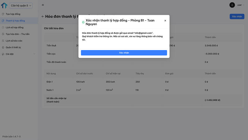Open Lịch sử báo cáo menu item

coord(19,41)
